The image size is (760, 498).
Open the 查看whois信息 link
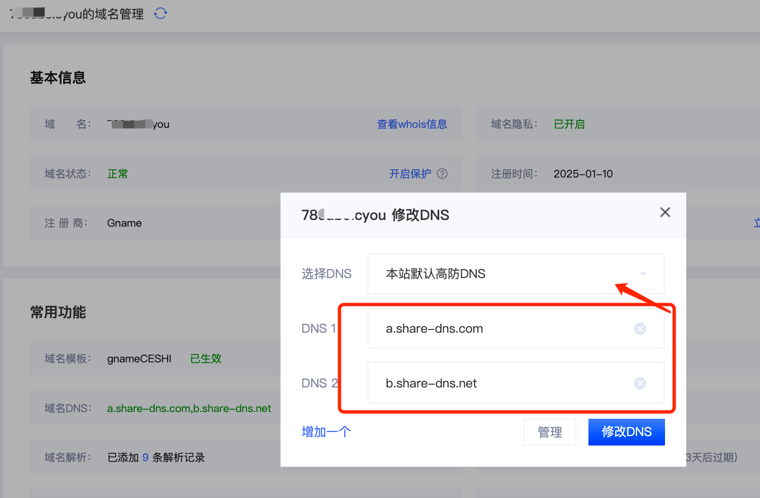pos(412,124)
